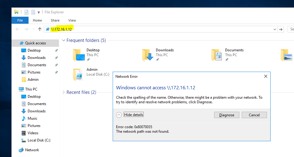Open Customize Quick Access Toolbar dropdown arrow
Screen dimensions: 294x157
tap(39, 12)
